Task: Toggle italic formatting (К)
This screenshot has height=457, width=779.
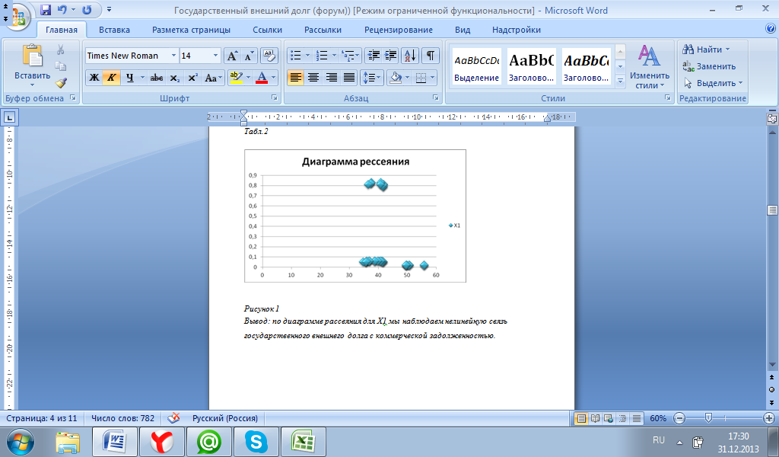Action: click(x=112, y=78)
